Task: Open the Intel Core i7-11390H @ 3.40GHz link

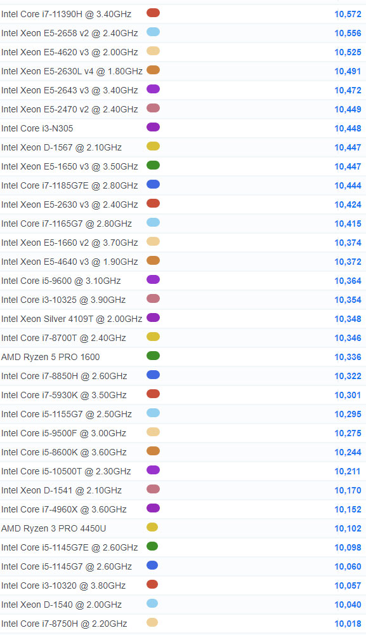Action: pos(67,14)
